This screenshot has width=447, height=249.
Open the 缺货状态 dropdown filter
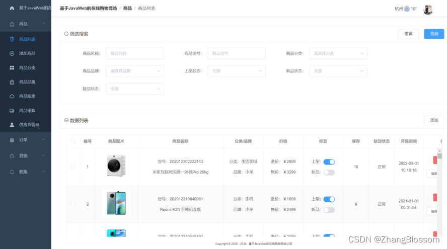point(134,89)
